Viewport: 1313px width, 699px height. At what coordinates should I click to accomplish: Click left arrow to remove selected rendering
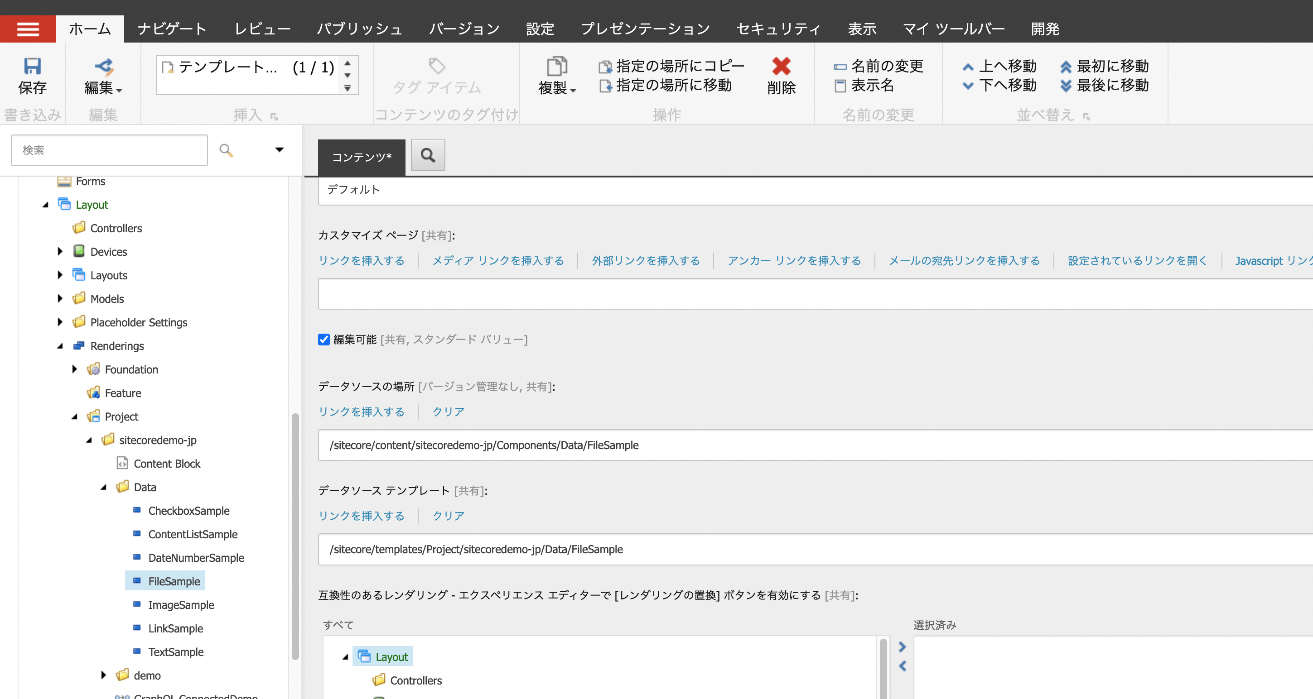point(902,666)
